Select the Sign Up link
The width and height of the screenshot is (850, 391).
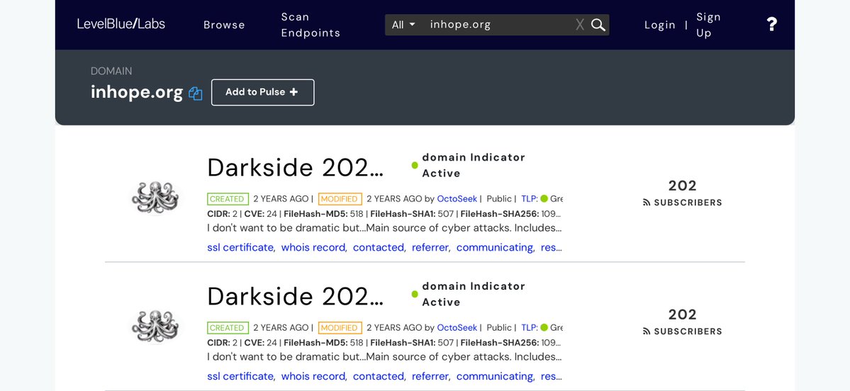pos(708,25)
